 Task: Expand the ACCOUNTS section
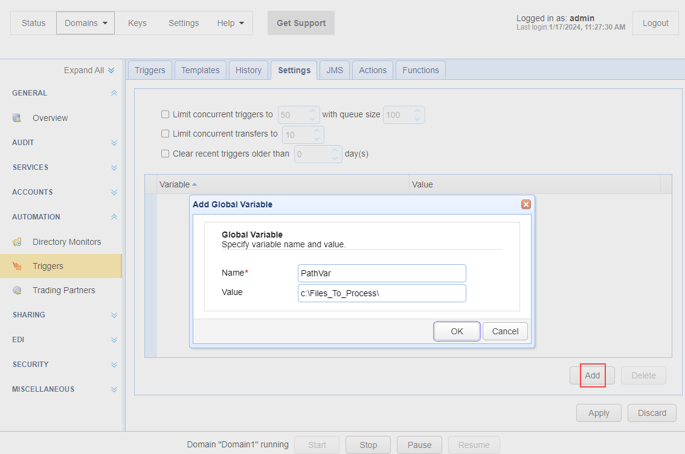tap(114, 192)
